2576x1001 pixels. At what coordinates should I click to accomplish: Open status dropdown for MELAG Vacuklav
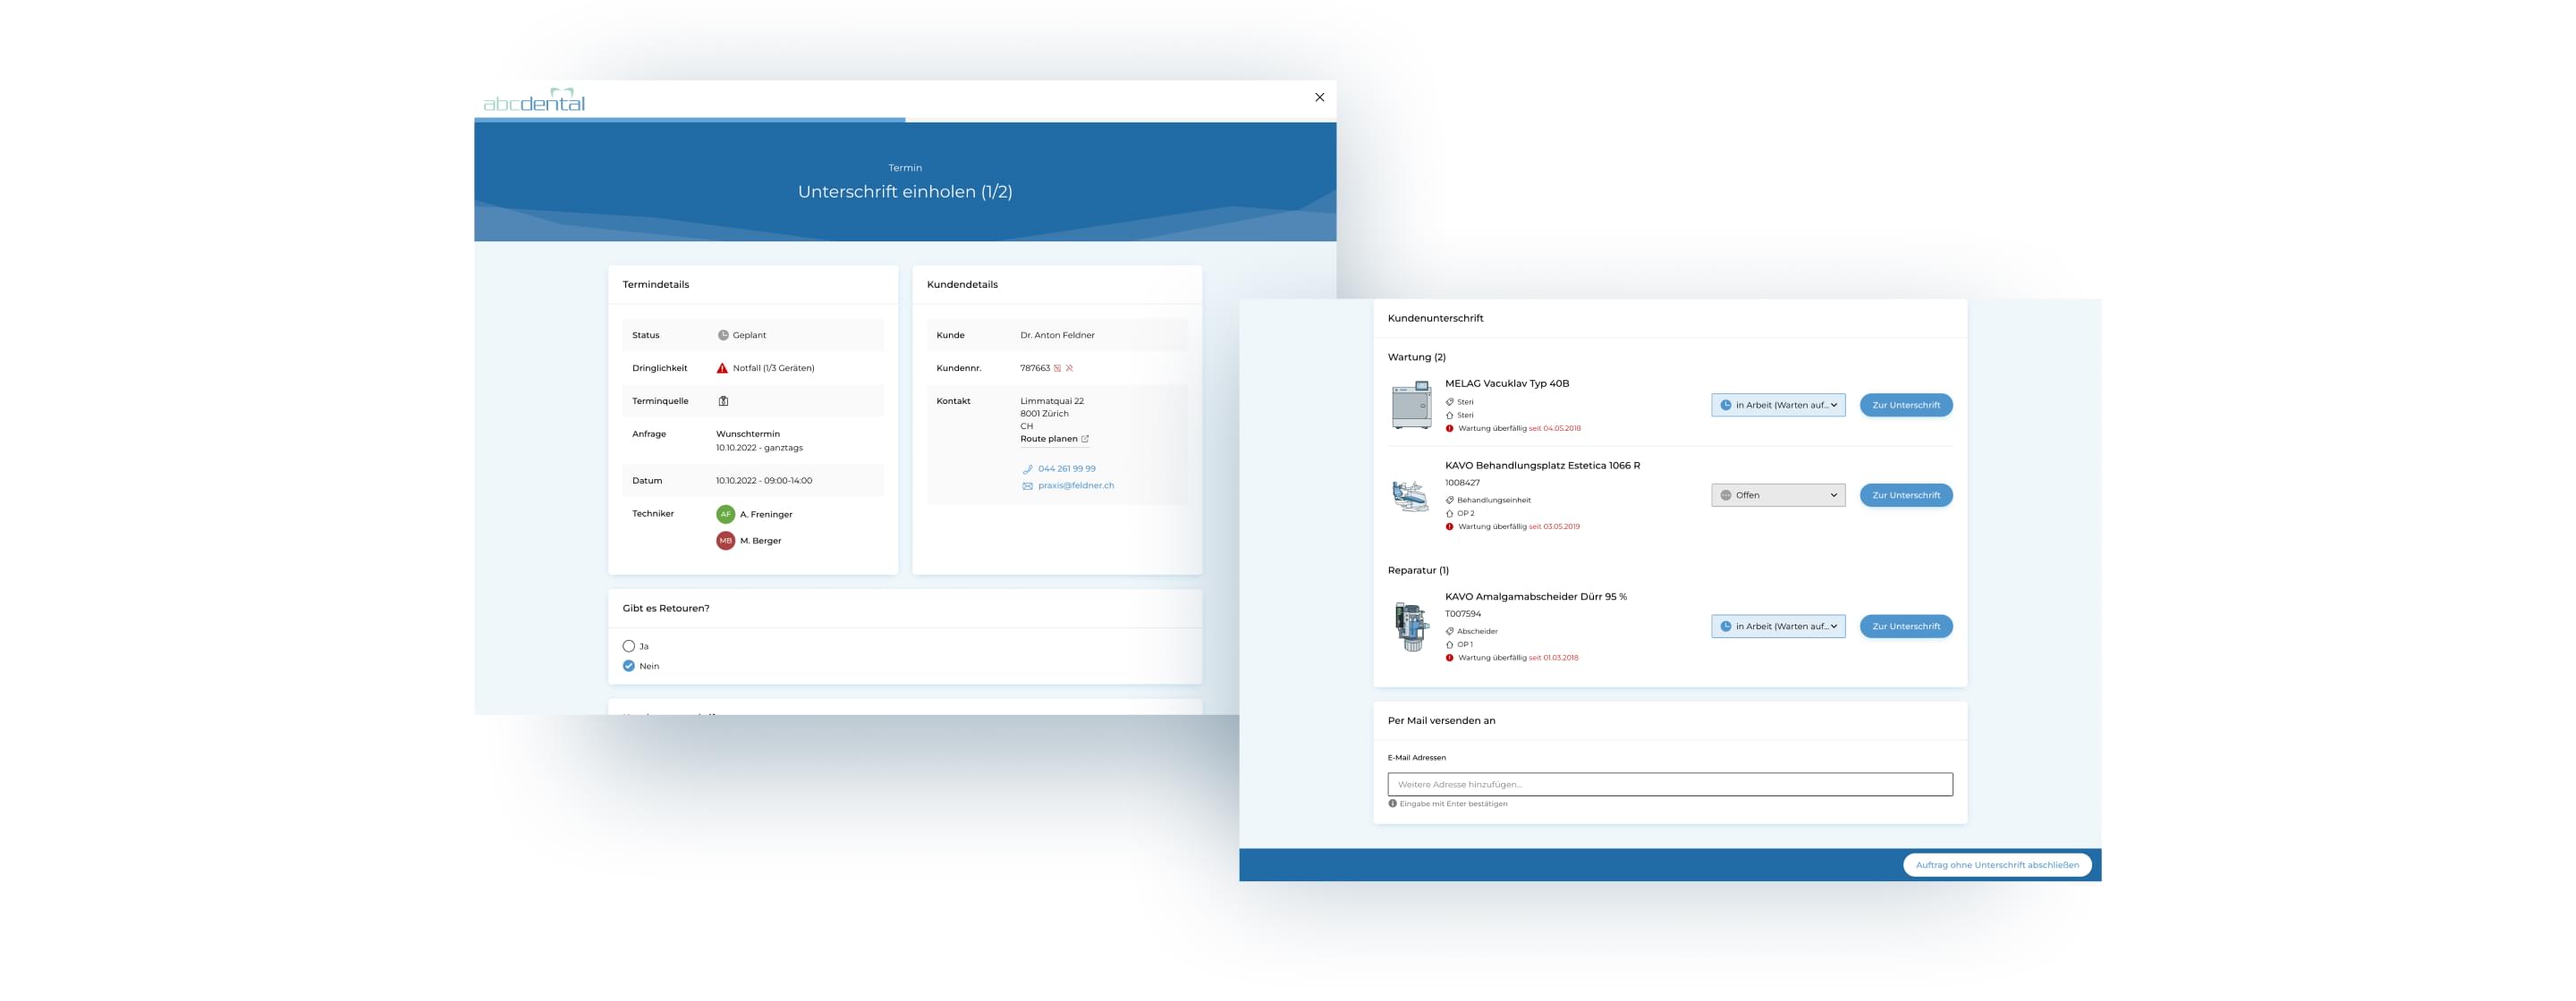coord(1778,406)
